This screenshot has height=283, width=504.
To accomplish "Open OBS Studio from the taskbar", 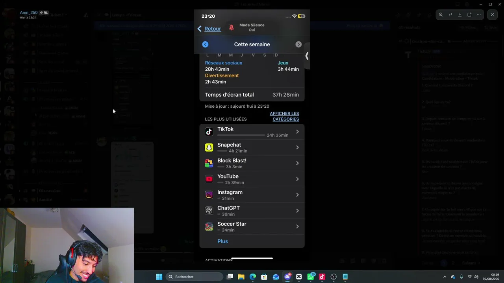I will (x=334, y=277).
